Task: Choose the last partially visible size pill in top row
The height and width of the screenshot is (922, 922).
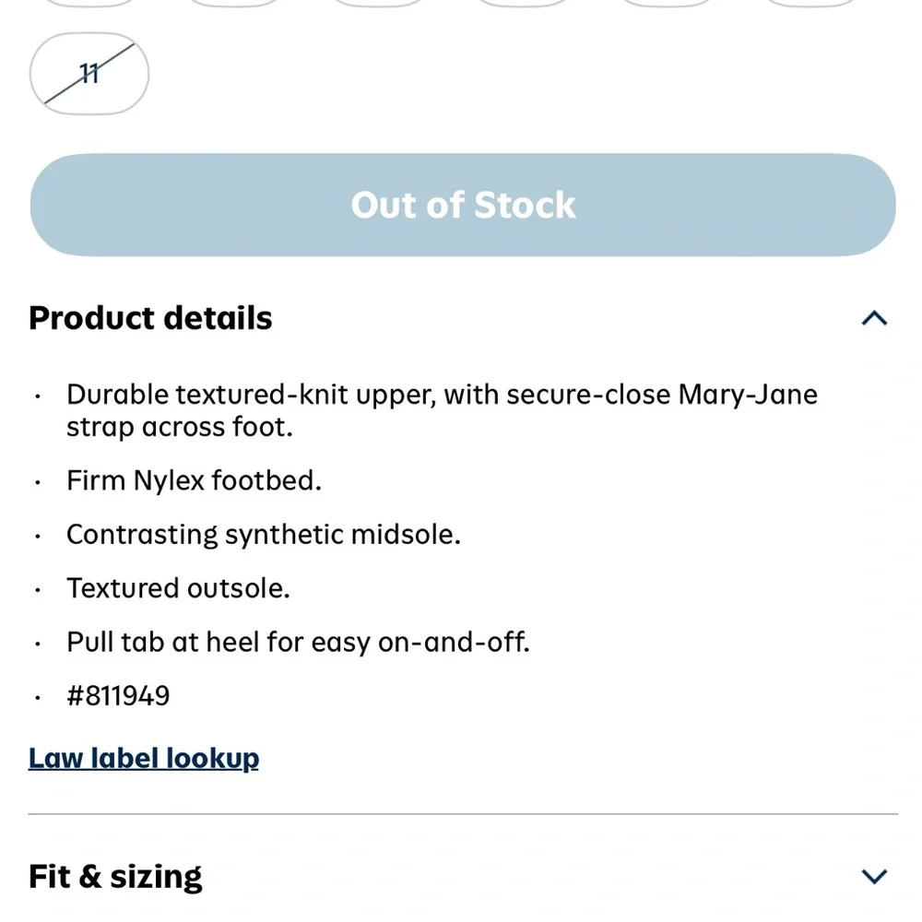Action: [x=810, y=3]
